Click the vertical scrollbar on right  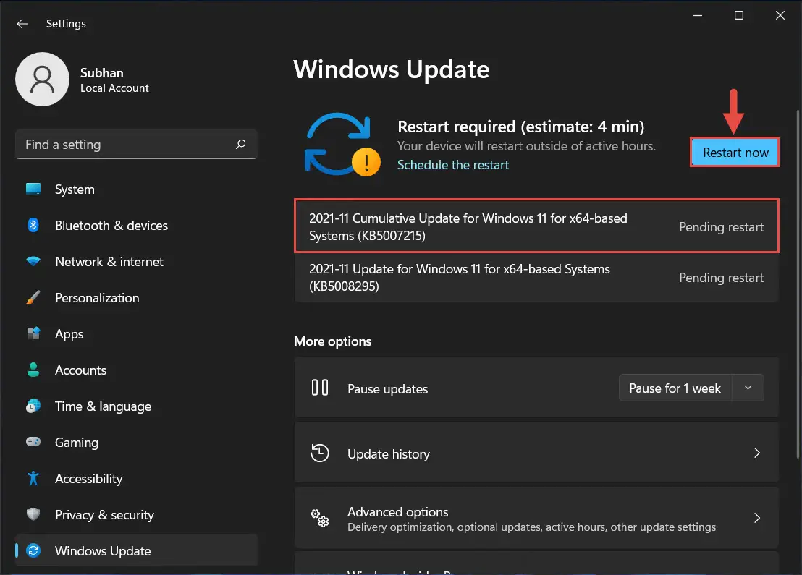(x=798, y=284)
